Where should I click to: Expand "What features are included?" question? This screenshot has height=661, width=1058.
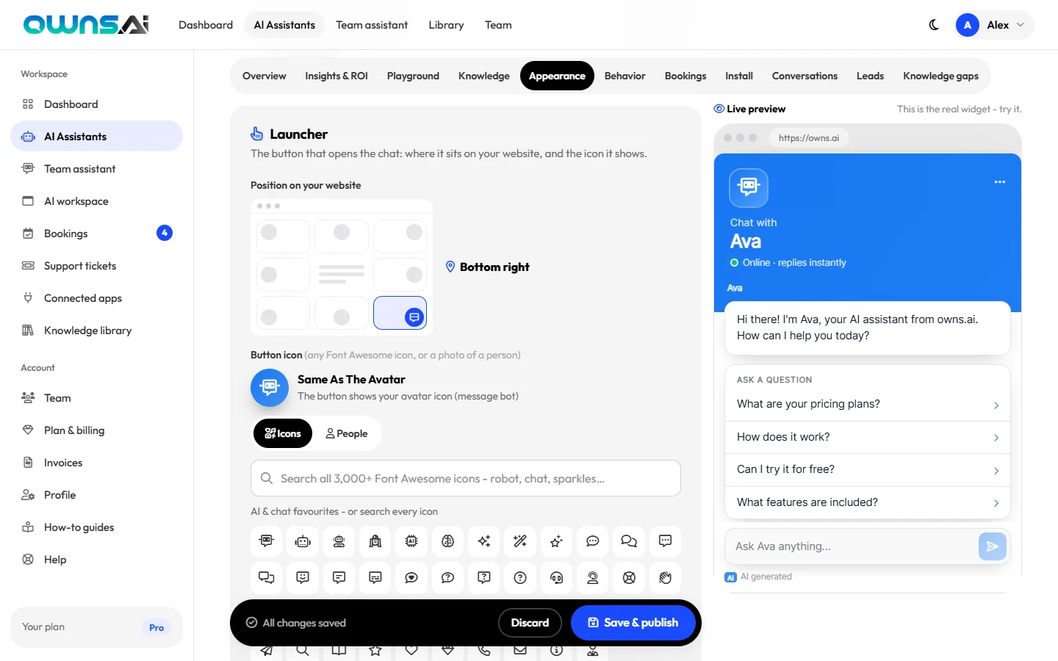coord(868,502)
